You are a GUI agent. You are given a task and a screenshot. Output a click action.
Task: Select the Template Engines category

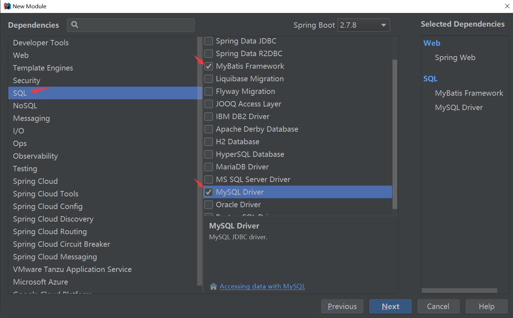click(x=103, y=68)
